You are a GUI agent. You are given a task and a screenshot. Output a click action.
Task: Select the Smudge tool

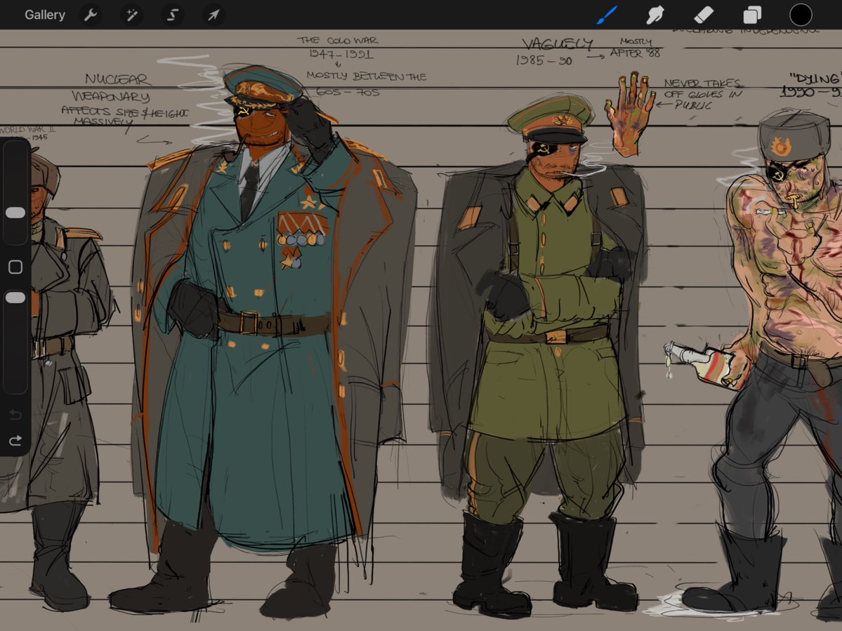655,15
